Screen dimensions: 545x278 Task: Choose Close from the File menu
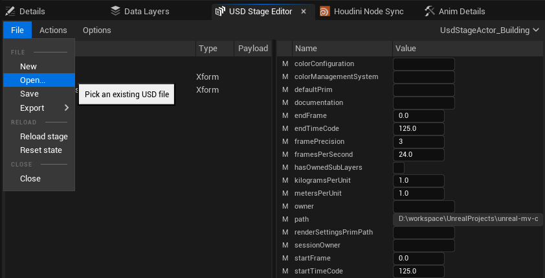click(39, 178)
